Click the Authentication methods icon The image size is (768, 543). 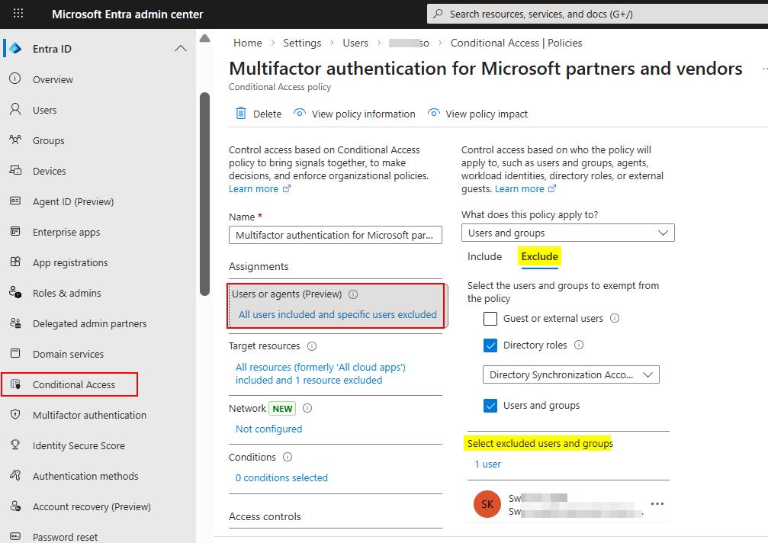(x=15, y=475)
